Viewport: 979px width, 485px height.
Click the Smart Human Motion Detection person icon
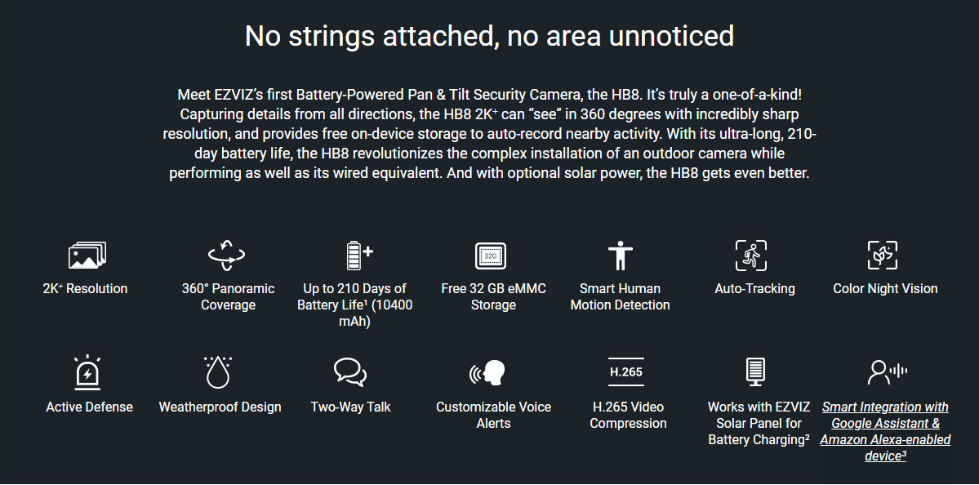(620, 256)
